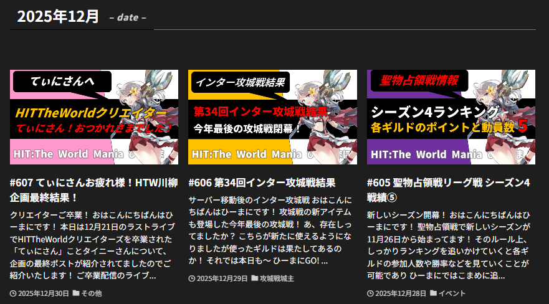Click folder icon next to イベント
This screenshot has height=304, width=549.
click(x=433, y=293)
